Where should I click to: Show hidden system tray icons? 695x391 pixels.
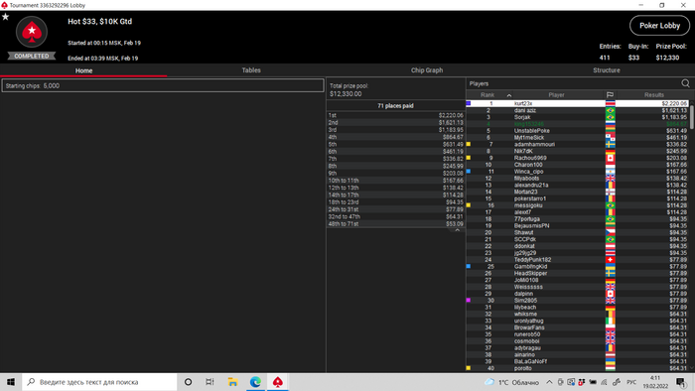(549, 382)
